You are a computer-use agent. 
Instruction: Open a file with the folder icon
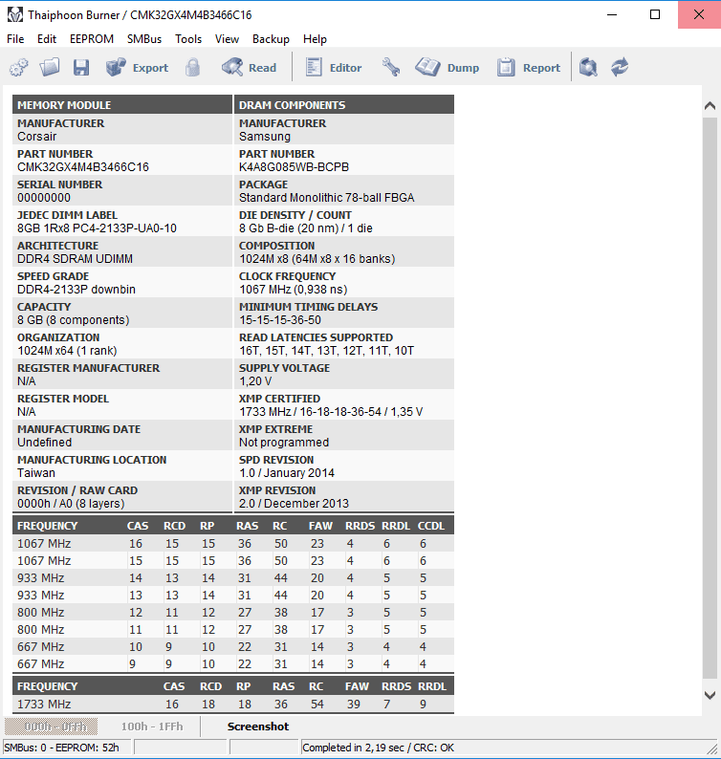coord(50,67)
